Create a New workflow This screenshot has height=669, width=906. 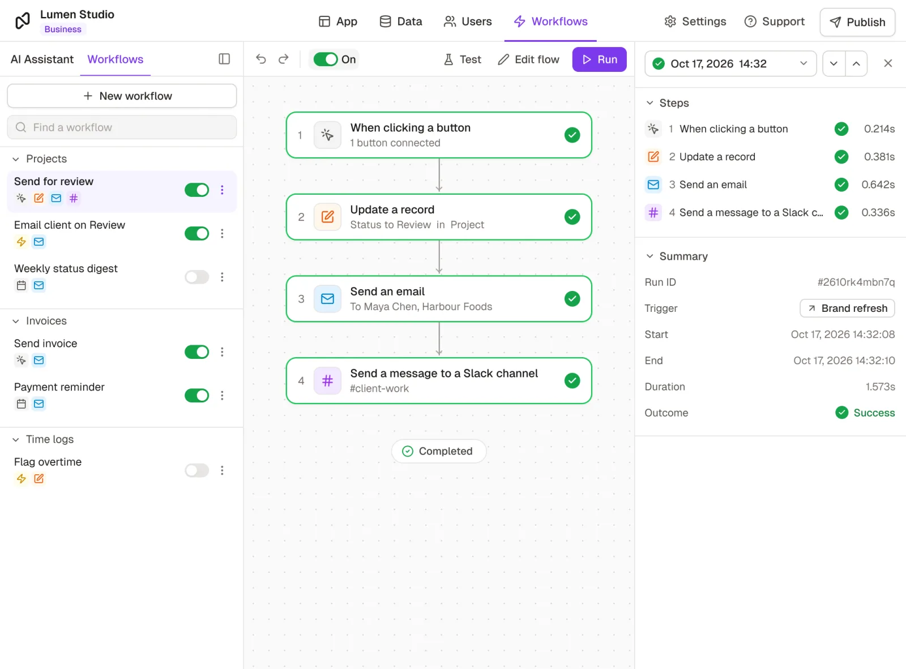point(122,96)
